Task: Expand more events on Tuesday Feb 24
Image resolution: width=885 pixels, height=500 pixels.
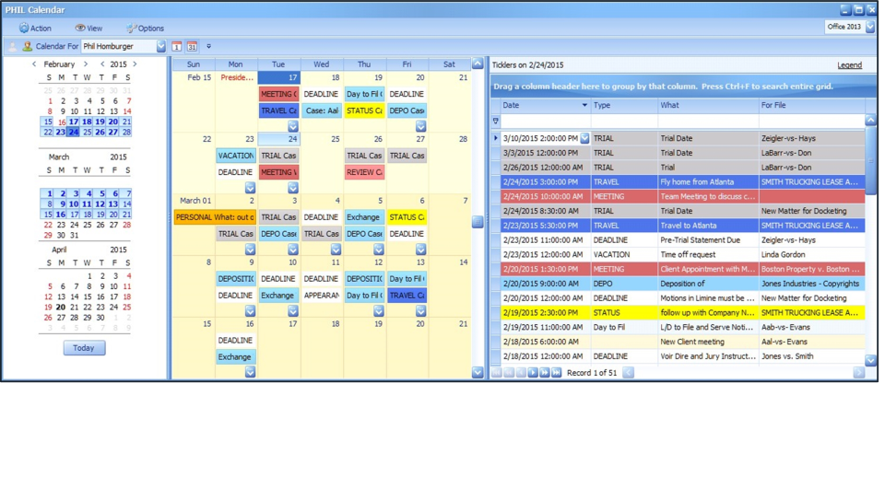Action: coord(293,188)
